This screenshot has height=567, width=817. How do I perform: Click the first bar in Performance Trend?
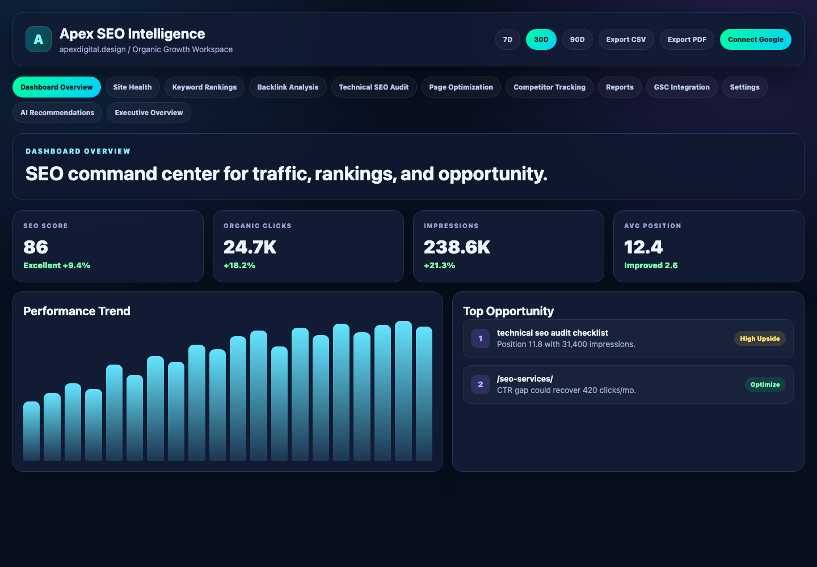coord(32,431)
